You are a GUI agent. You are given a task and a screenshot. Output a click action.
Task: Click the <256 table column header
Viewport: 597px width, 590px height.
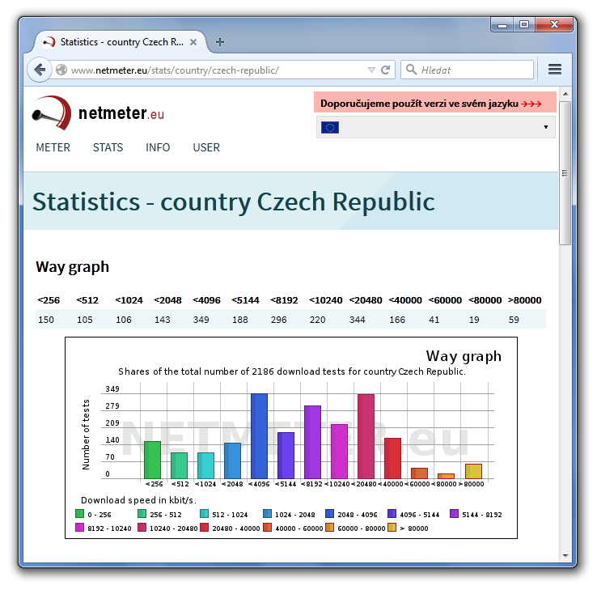pos(49,300)
